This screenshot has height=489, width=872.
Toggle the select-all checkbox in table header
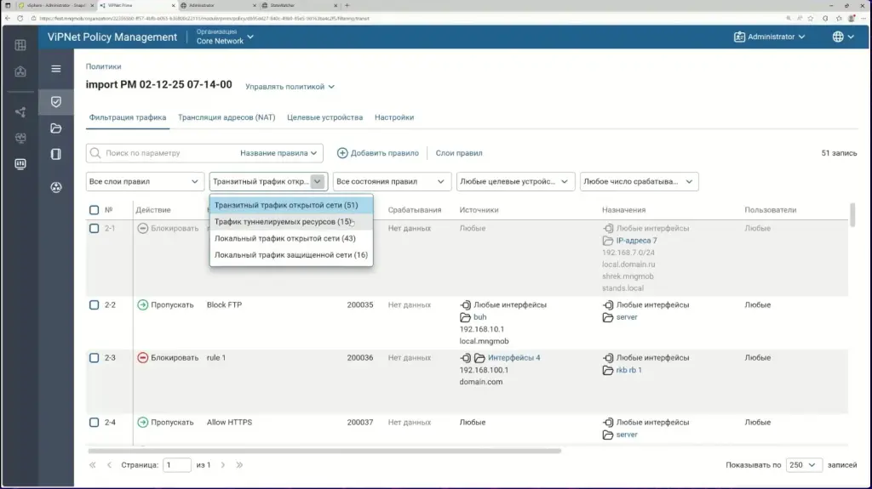coord(94,210)
